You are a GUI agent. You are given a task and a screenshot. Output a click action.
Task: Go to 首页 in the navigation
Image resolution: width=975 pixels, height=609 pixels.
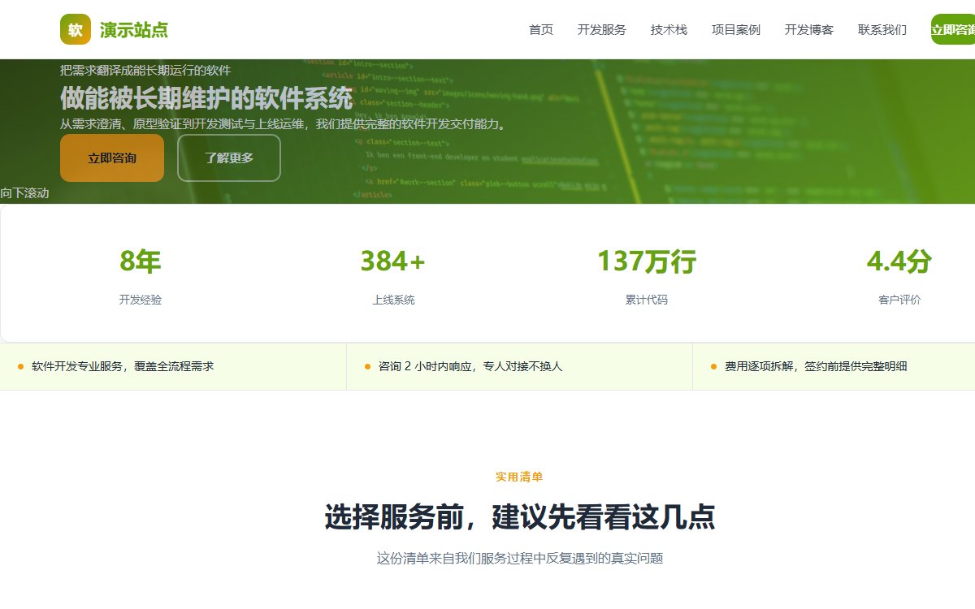(541, 30)
